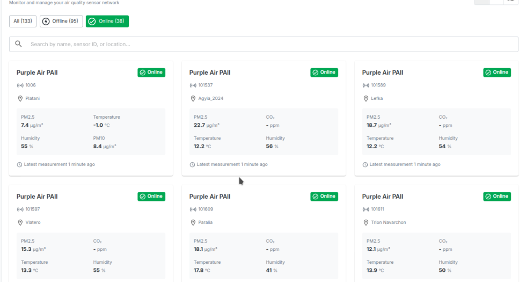Click the signal icon beside ID 101589

(x=366, y=85)
